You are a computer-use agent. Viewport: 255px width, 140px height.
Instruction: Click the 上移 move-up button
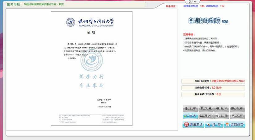coord(190,108)
